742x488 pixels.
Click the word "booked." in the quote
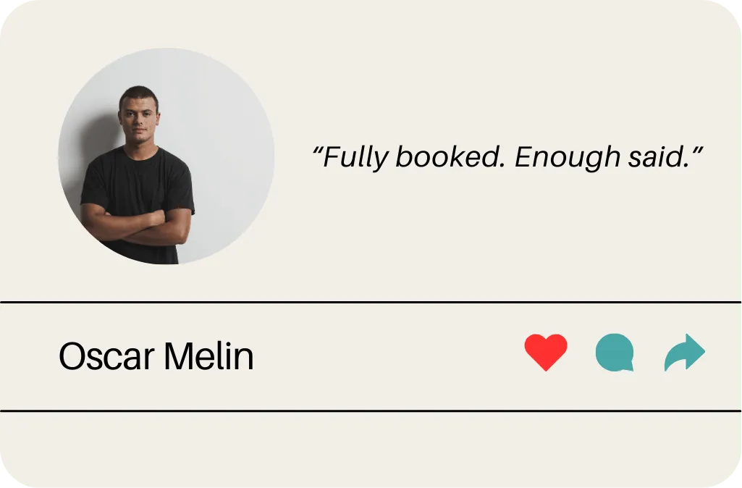(x=450, y=156)
